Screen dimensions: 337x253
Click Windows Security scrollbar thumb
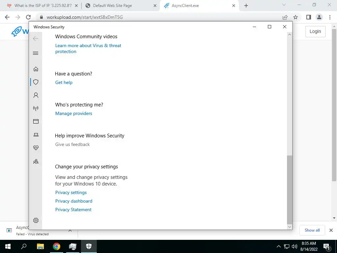290,190
